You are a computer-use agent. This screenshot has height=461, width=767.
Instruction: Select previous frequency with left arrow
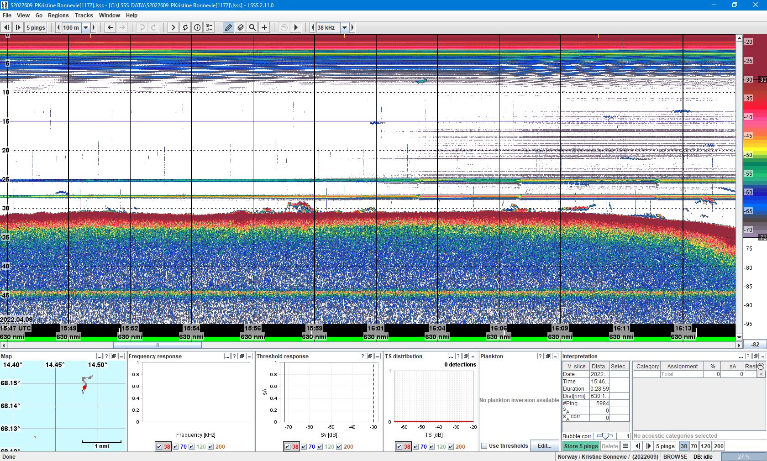point(312,27)
